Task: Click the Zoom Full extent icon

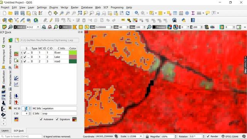Action: pyautogui.click(x=80, y=13)
